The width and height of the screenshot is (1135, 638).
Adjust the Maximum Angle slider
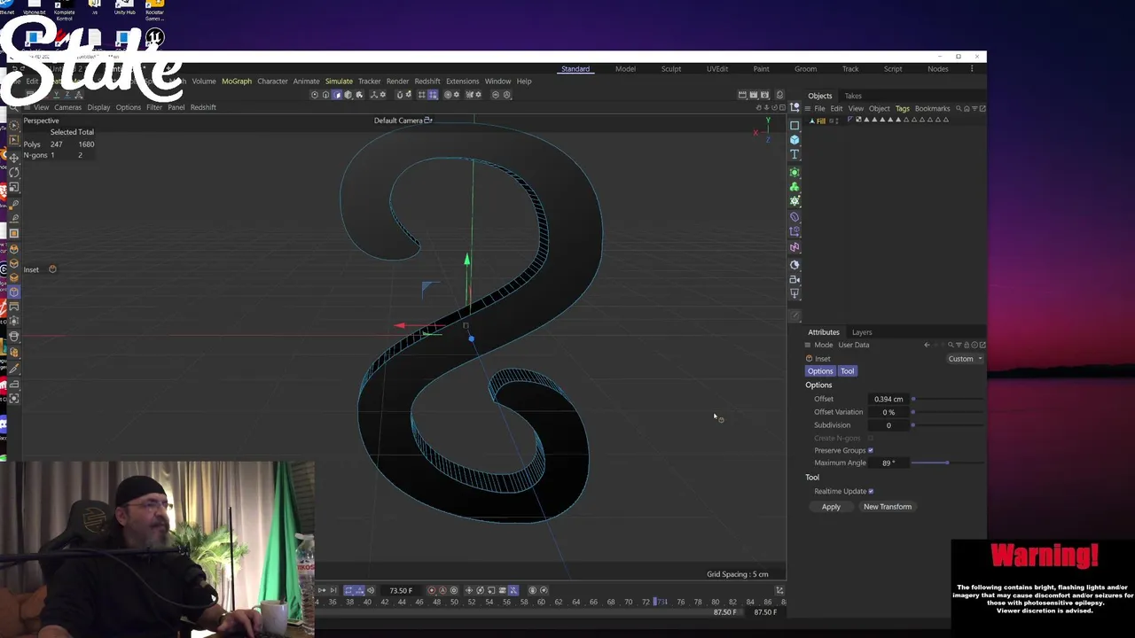[x=947, y=463]
